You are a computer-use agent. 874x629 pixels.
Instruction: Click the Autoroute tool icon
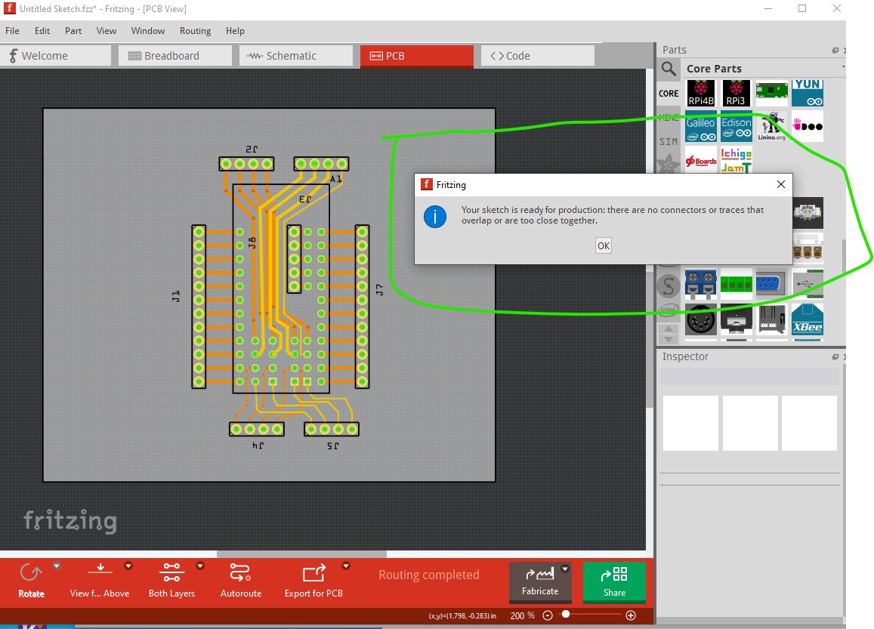coord(240,573)
